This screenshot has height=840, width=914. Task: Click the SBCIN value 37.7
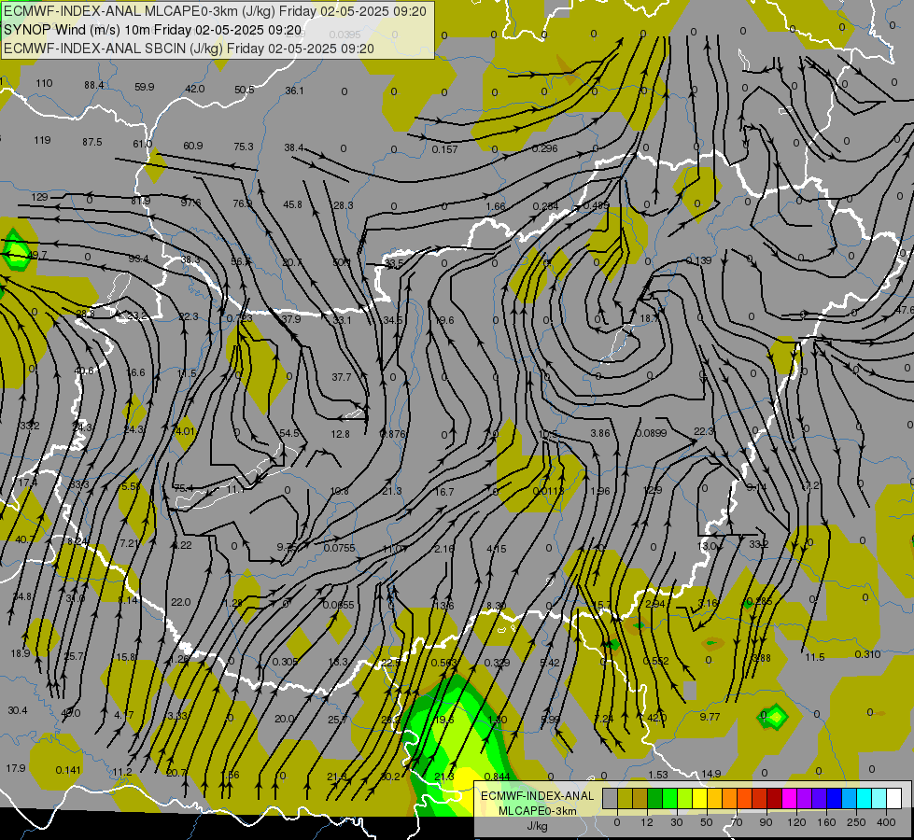point(342,377)
